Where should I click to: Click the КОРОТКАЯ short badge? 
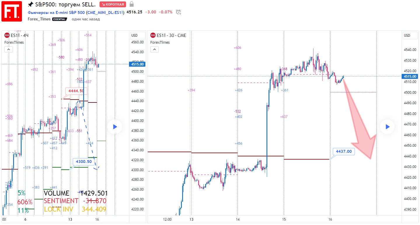coord(113,4)
